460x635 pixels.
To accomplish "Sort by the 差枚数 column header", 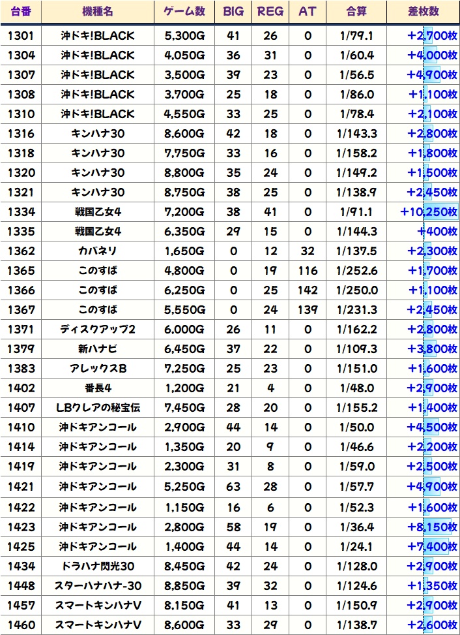I will tap(422, 12).
